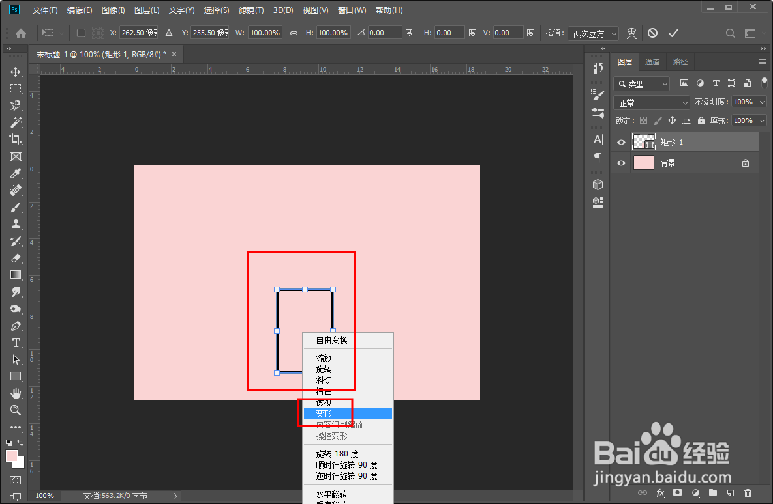Select the Crop tool
The height and width of the screenshot is (504, 773).
pyautogui.click(x=16, y=139)
